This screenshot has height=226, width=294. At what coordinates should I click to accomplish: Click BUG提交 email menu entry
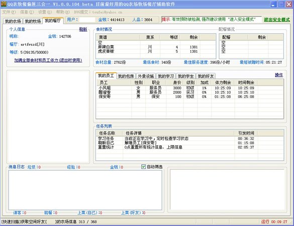tap(98, 12)
